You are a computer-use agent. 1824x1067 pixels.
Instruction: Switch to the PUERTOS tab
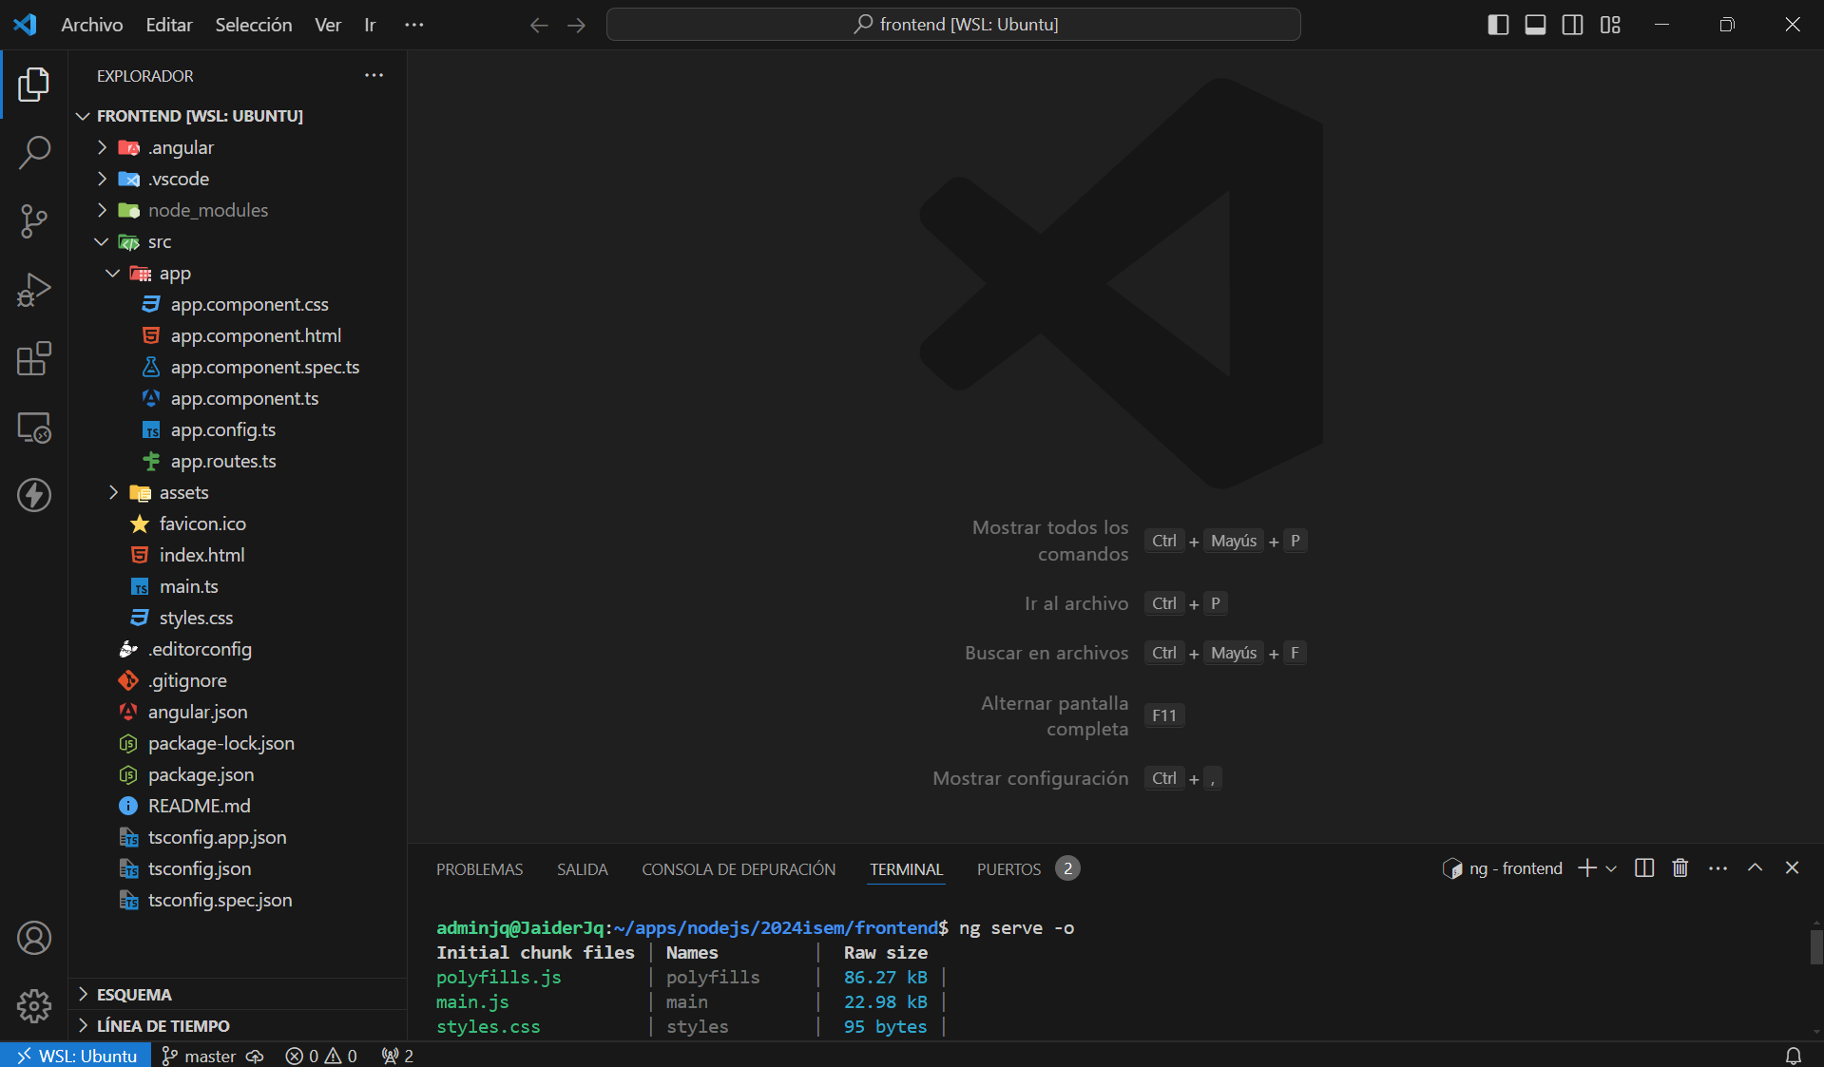point(1027,869)
